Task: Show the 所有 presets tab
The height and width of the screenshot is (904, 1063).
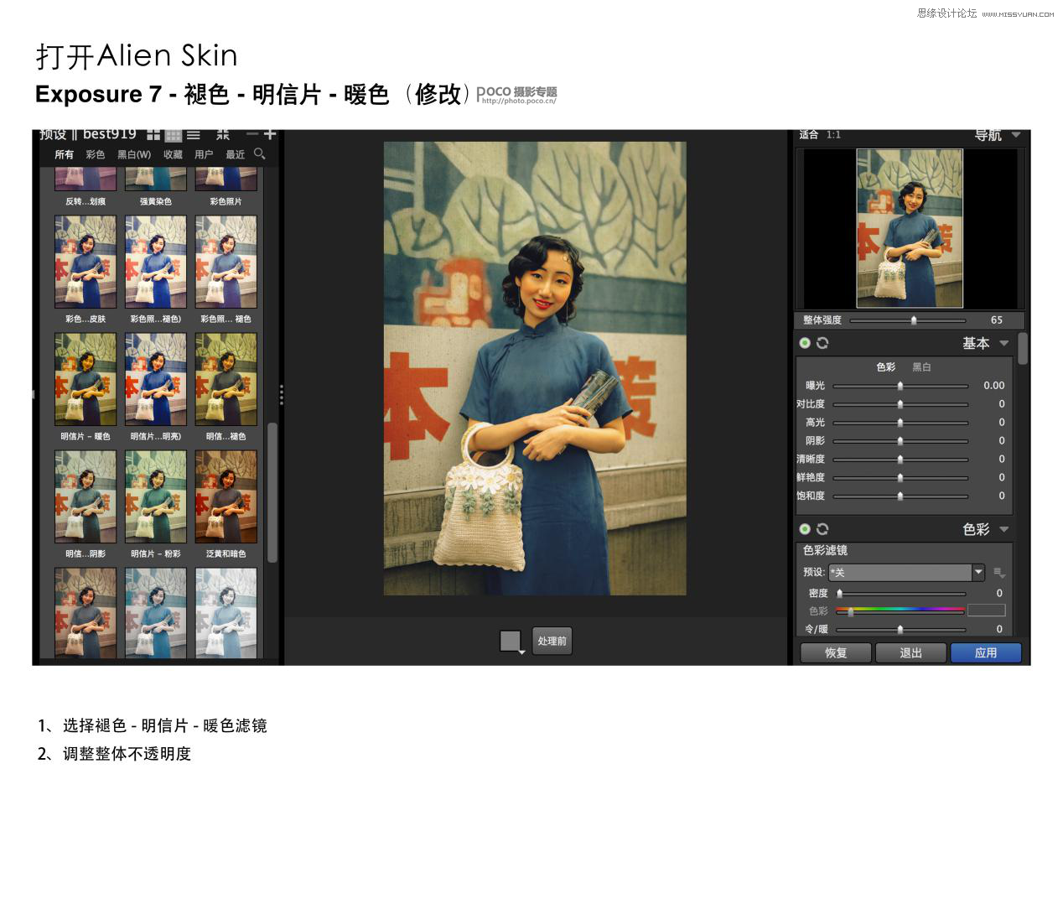Action: coord(64,154)
